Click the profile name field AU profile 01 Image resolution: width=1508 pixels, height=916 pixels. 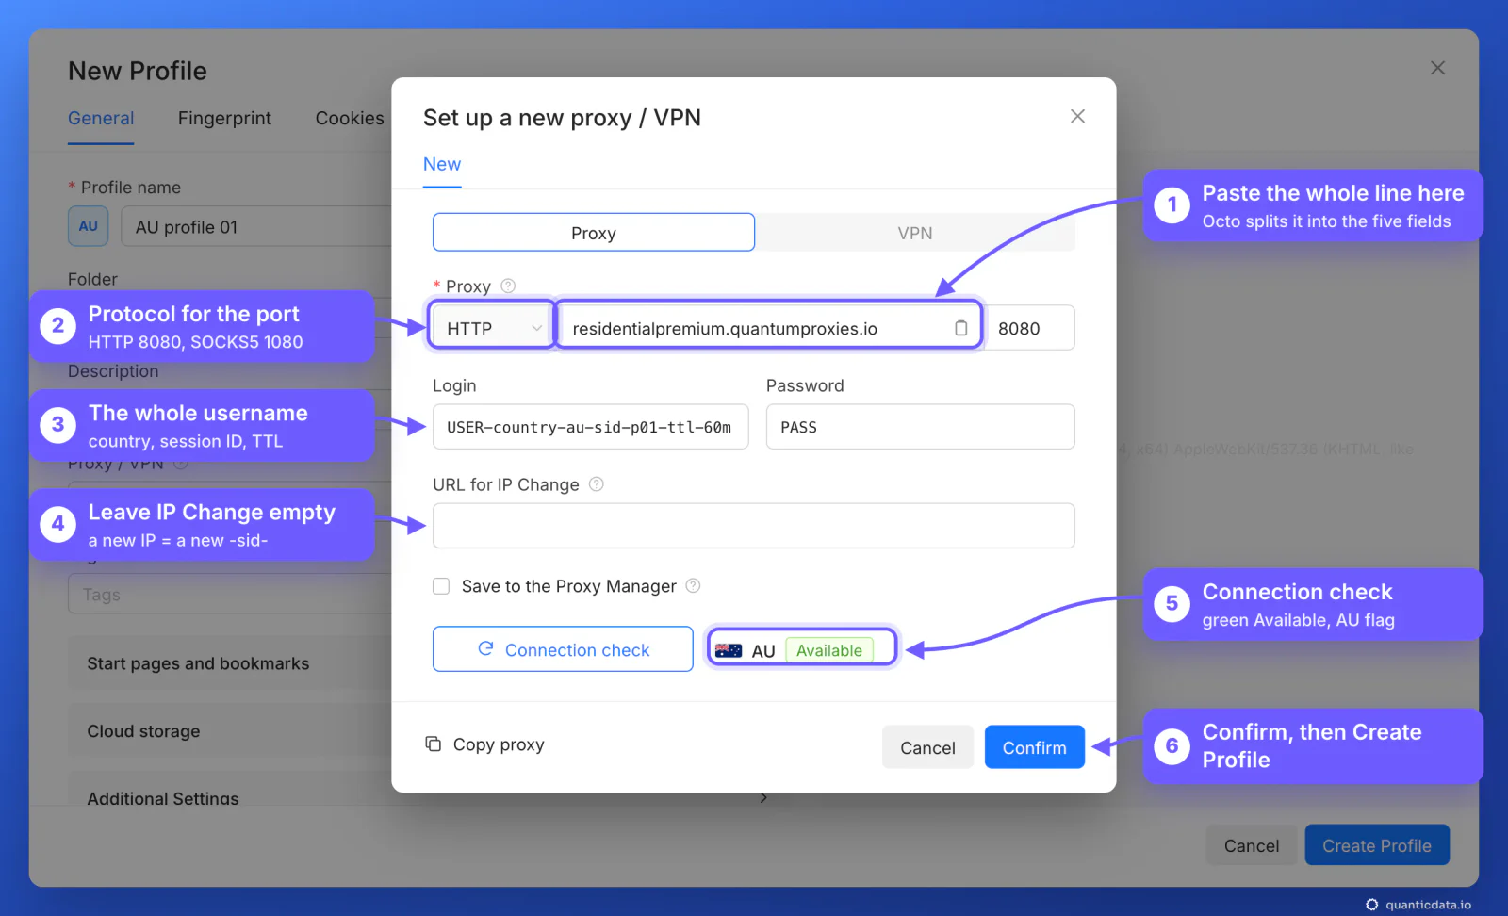256,226
